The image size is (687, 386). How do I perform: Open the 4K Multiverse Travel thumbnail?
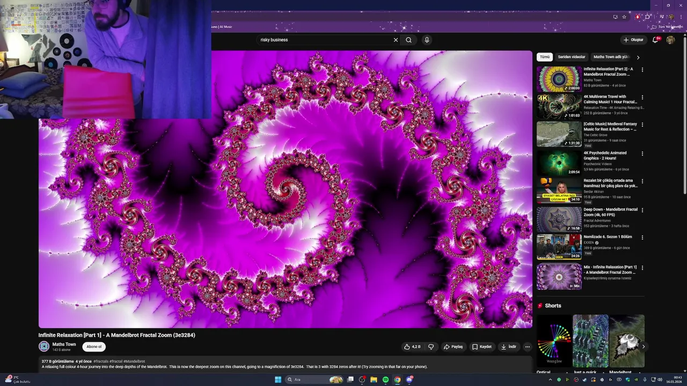559,107
